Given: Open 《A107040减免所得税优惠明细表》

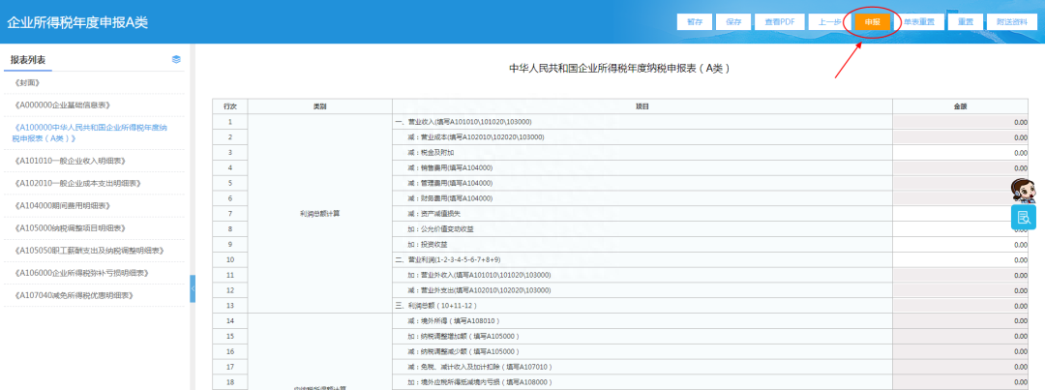Looking at the screenshot, I should point(74,294).
